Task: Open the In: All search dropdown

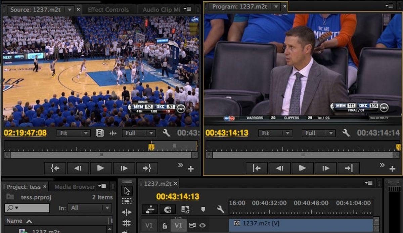Action: coord(90,208)
